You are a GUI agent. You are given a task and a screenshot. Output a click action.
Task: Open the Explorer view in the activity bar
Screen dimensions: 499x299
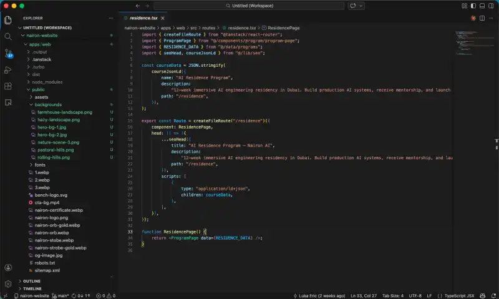[8, 20]
